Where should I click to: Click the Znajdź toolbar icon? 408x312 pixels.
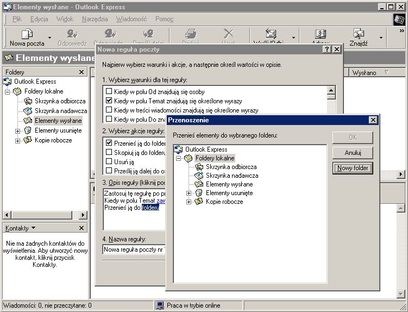point(359,34)
